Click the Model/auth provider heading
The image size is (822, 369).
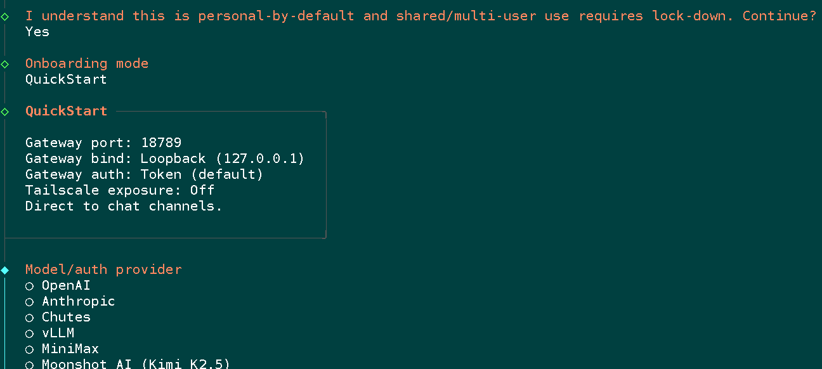(103, 269)
